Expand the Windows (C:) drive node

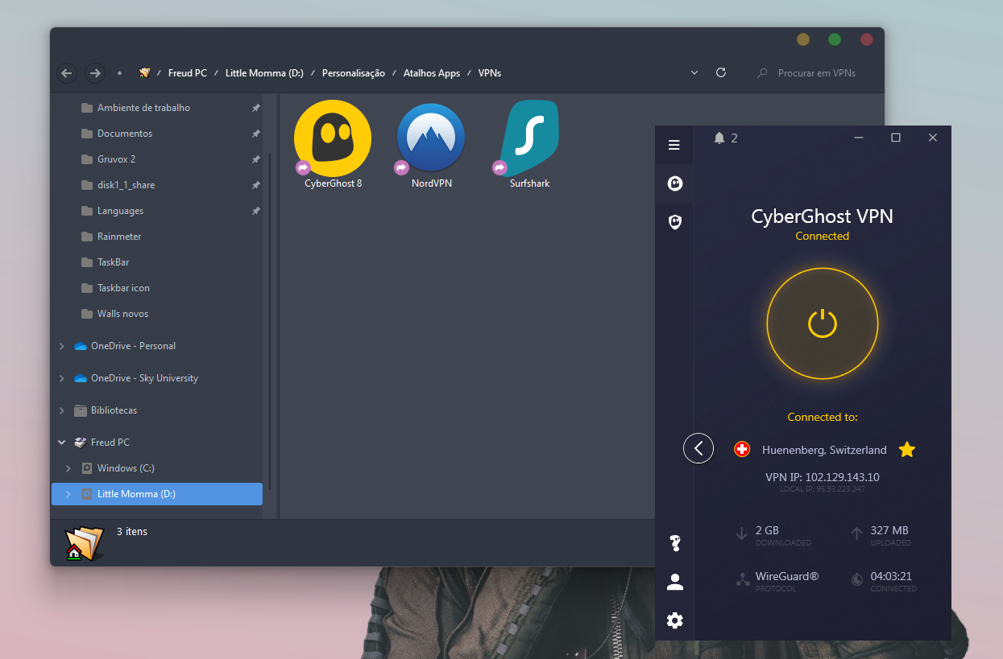pyautogui.click(x=68, y=468)
